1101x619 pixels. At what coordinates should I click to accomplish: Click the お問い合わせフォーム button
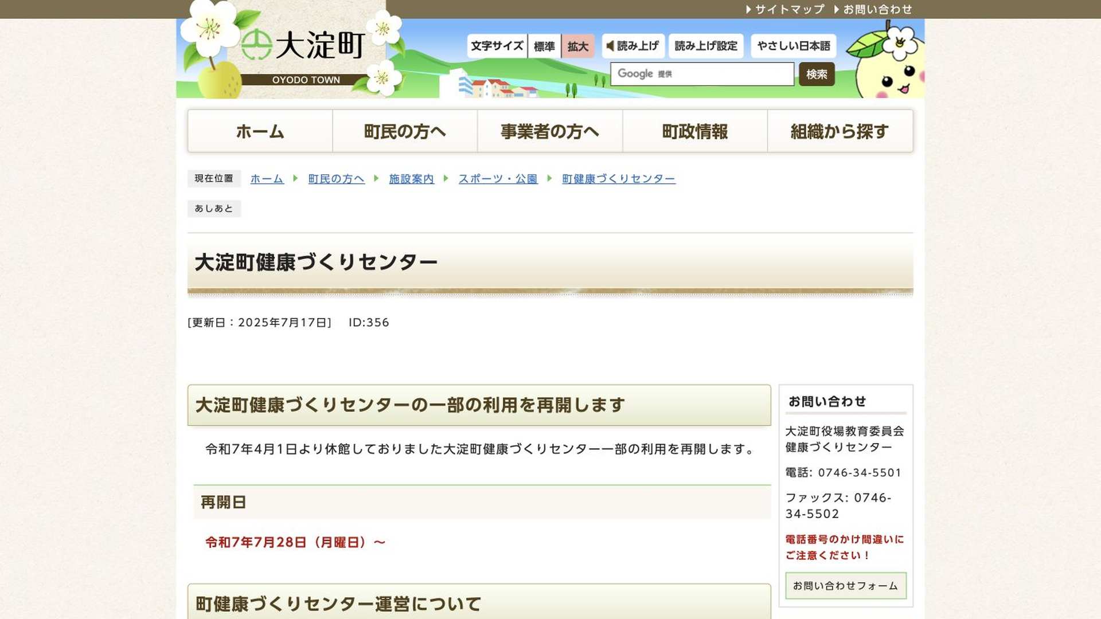[x=845, y=586]
